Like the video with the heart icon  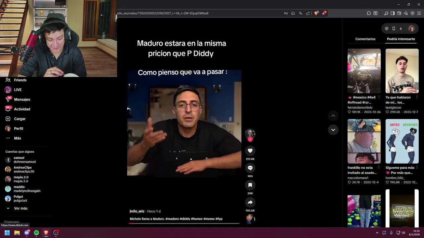coord(250,151)
